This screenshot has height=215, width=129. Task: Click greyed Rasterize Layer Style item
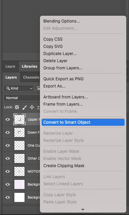pos(63,140)
